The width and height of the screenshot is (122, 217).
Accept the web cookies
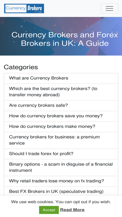click(x=49, y=210)
